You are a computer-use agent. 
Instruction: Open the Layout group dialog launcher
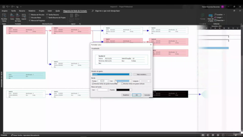pos(80,24)
